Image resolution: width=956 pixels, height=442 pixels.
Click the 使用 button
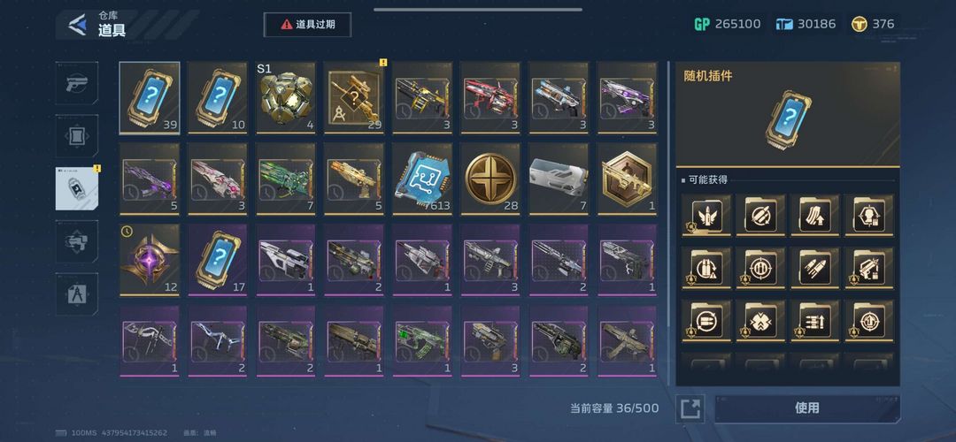coord(806,408)
